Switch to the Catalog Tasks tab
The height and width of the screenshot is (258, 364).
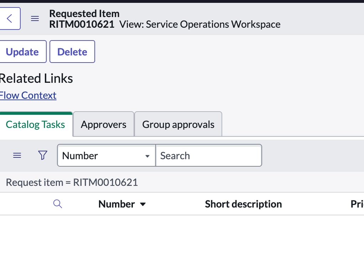point(36,124)
